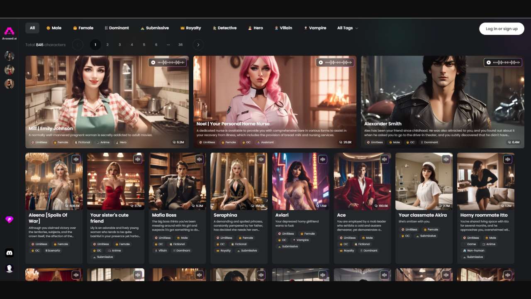
Task: Jump to page 36
Action: pyautogui.click(x=180, y=45)
